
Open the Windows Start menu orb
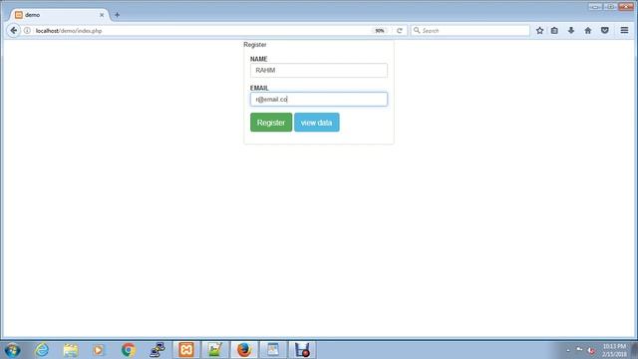13,350
